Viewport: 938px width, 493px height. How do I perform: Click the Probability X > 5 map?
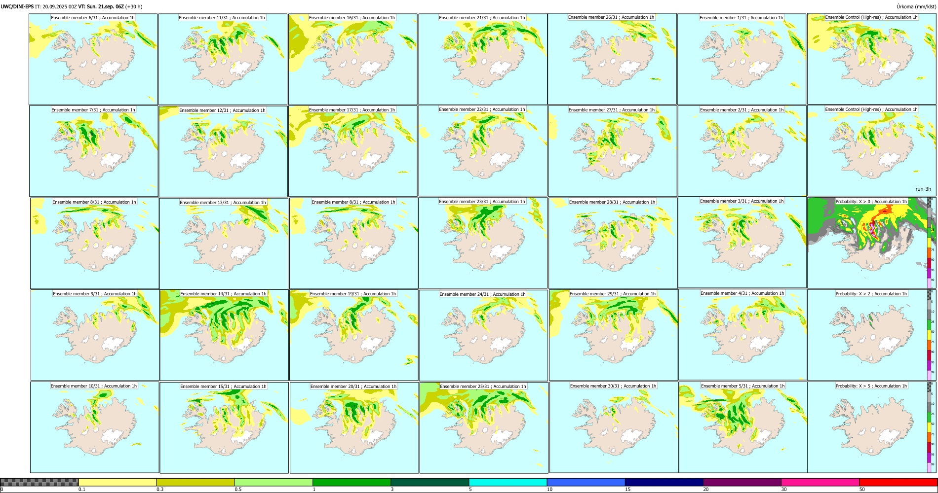pos(871,427)
